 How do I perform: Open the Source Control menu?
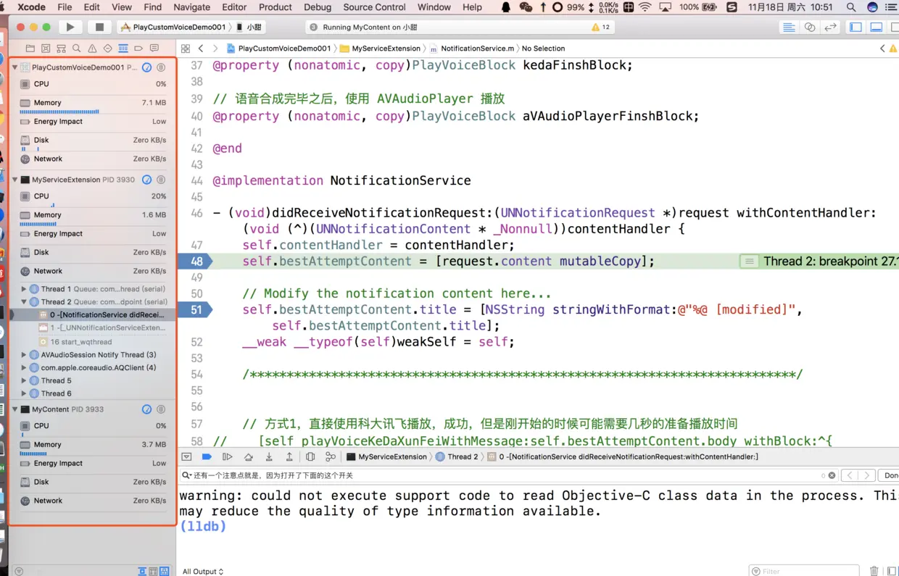pyautogui.click(x=374, y=7)
